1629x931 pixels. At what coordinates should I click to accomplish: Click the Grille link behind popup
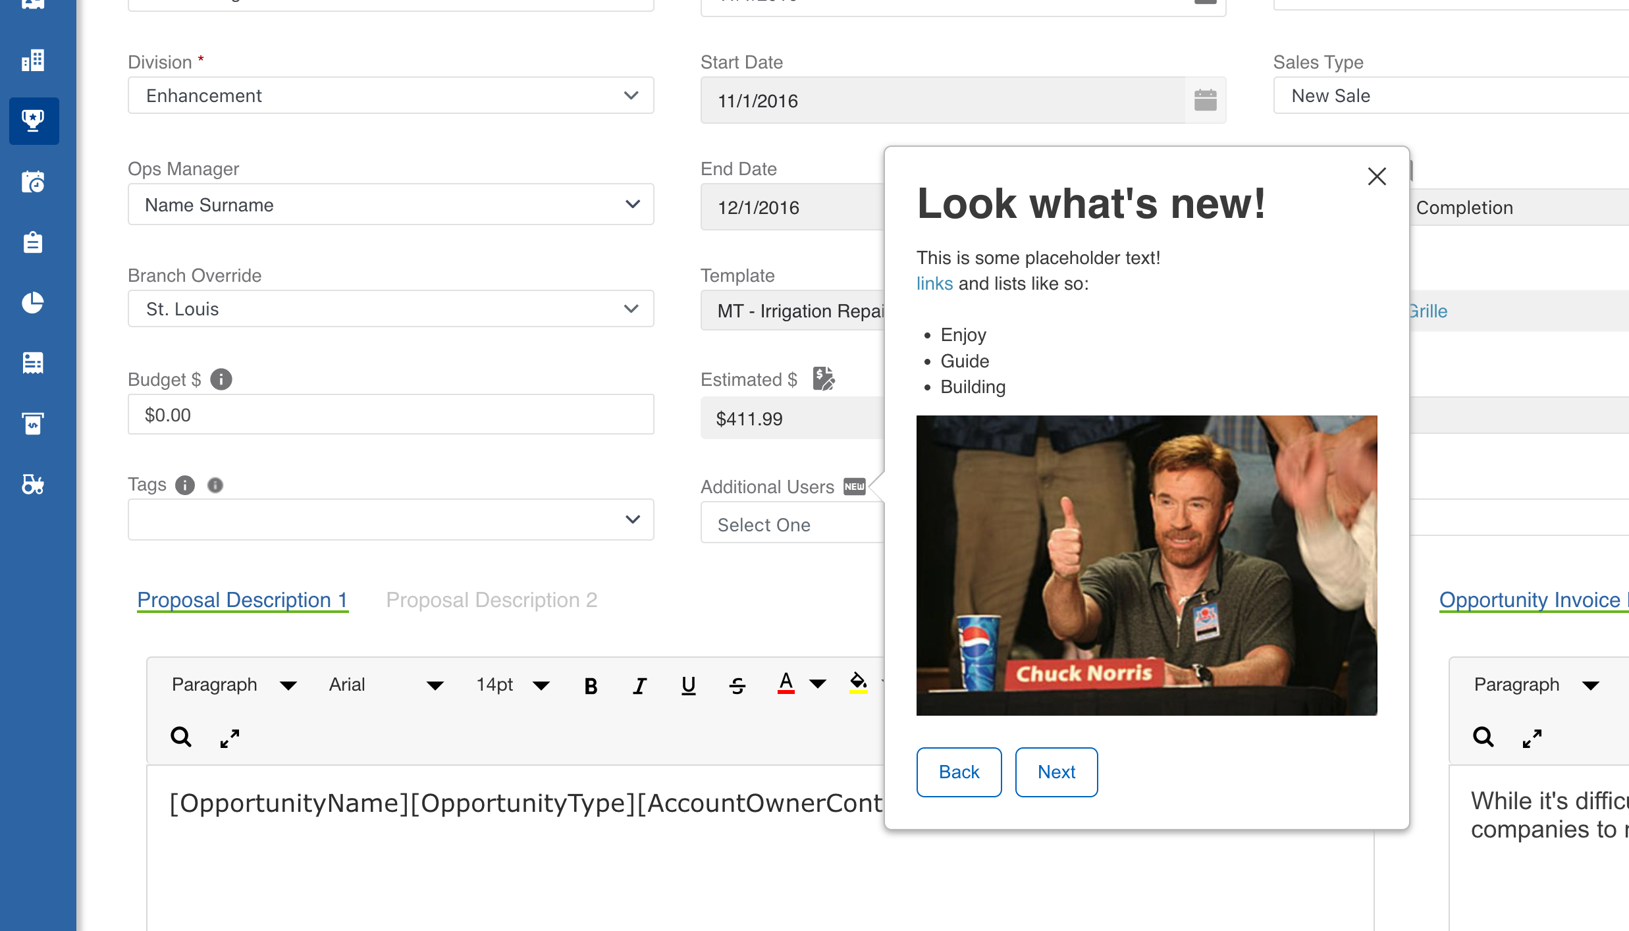[1428, 311]
